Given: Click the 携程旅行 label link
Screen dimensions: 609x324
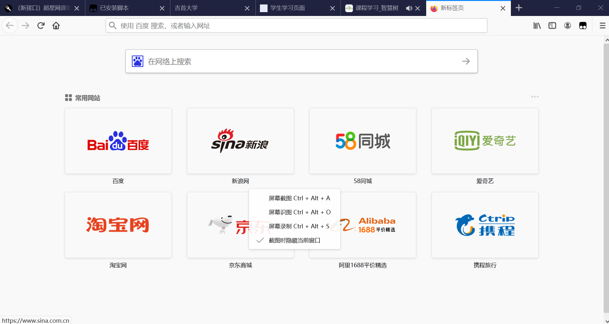Looking at the screenshot, I should point(485,265).
